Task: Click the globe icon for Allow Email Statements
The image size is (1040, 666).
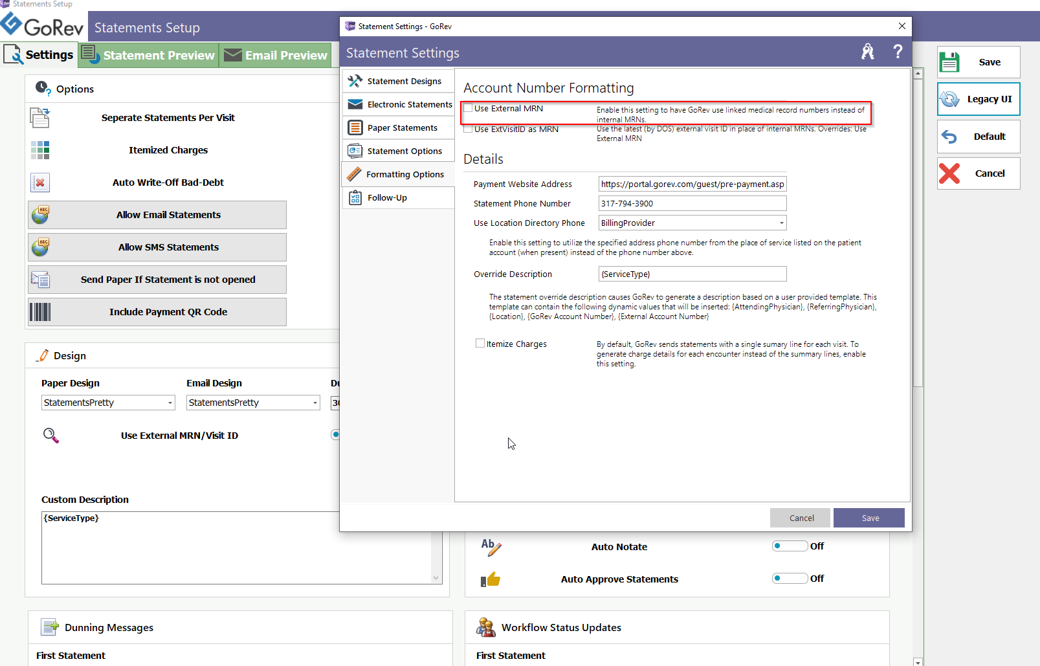Action: pyautogui.click(x=40, y=215)
